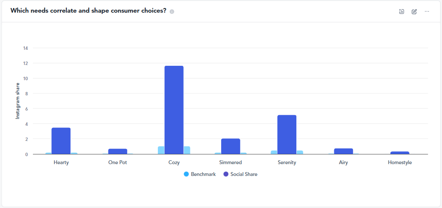Click the chart title text
442x208 pixels.
[x=88, y=11]
